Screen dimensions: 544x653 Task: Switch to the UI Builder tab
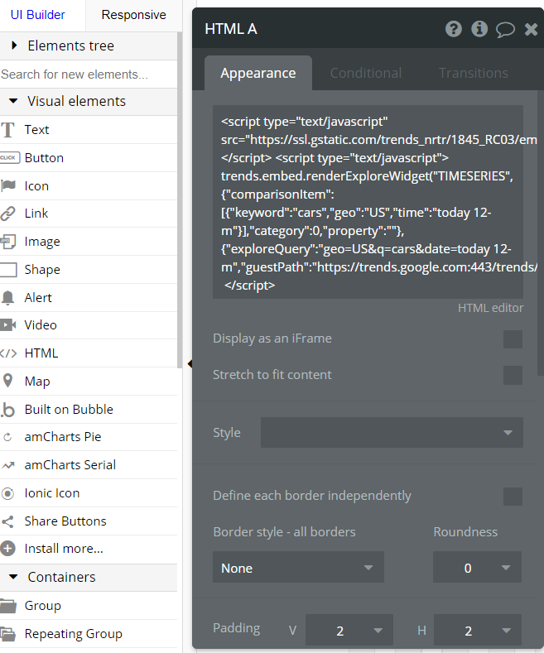click(38, 15)
